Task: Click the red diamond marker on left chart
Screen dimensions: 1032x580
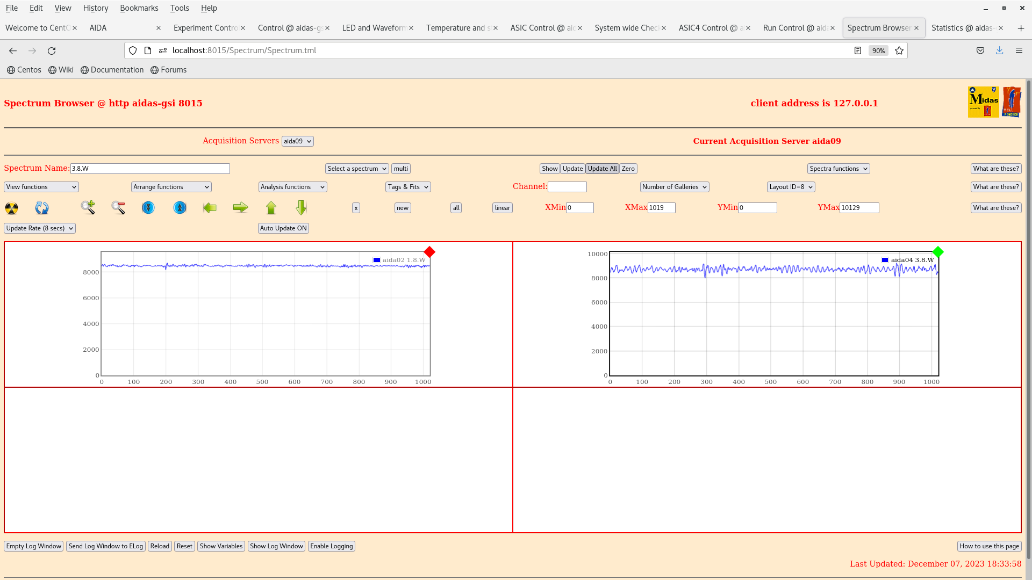Action: coord(430,251)
